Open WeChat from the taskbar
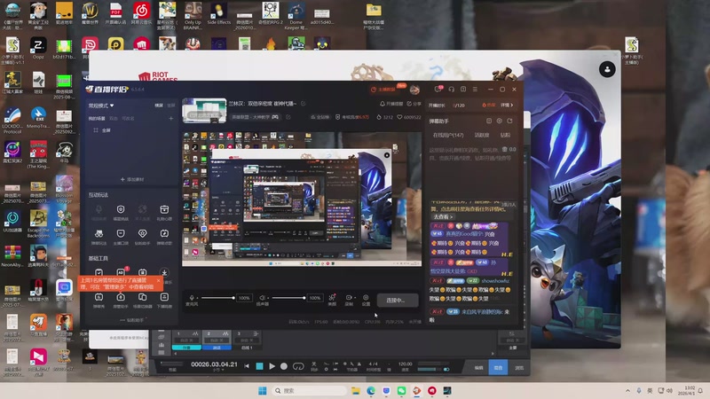This screenshot has width=710, height=399. pyautogui.click(x=401, y=390)
